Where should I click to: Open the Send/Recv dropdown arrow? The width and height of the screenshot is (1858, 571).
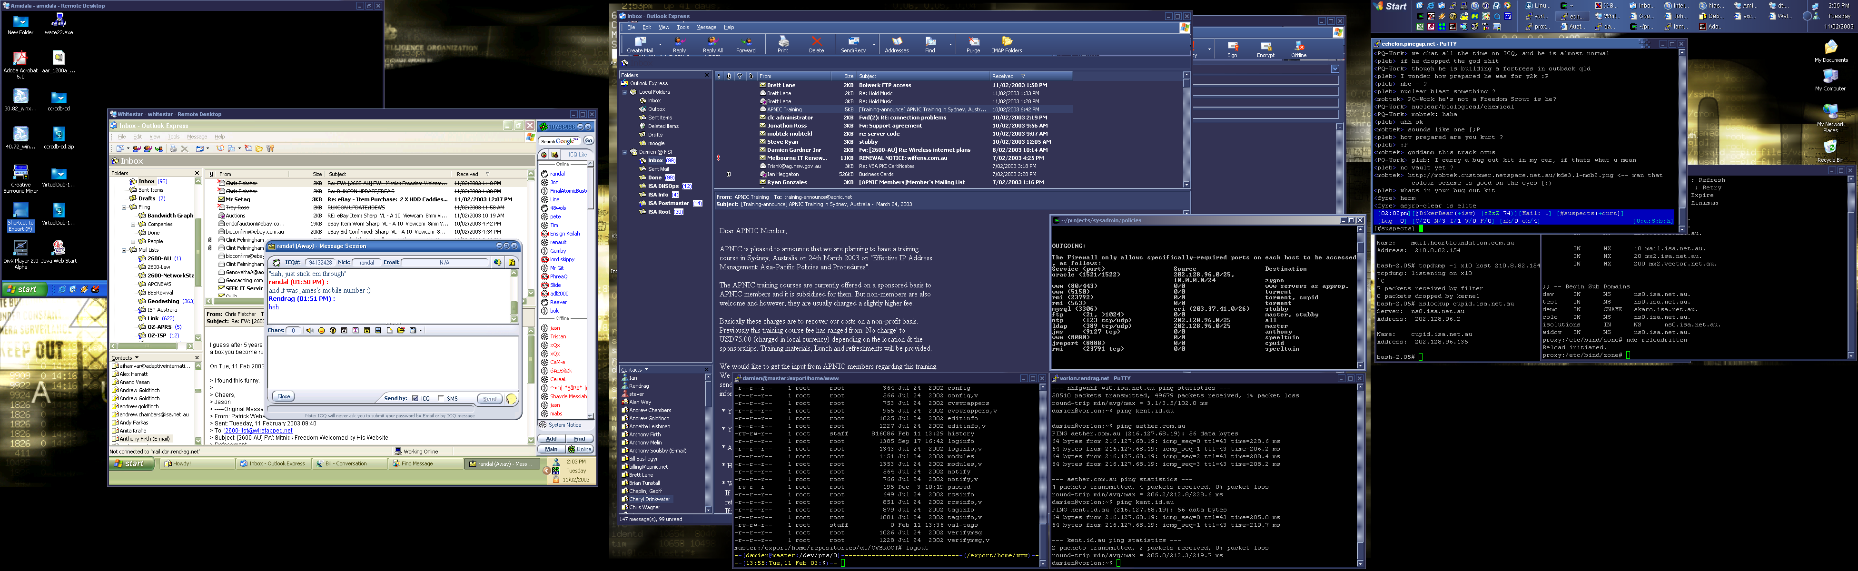pos(874,45)
